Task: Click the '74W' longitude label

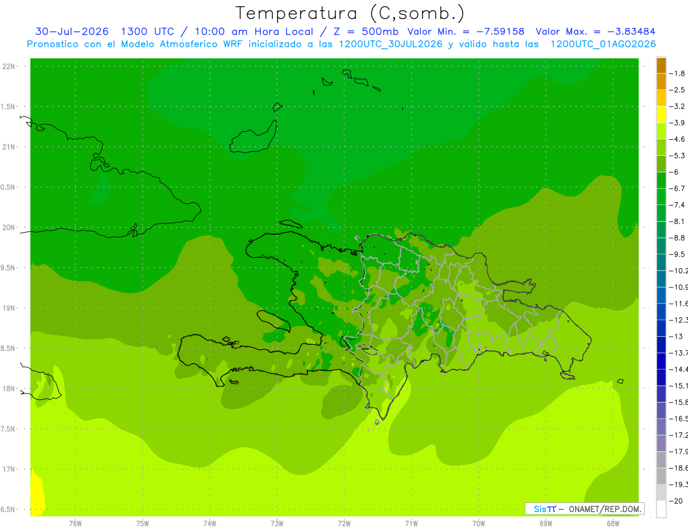Action: 210,524
